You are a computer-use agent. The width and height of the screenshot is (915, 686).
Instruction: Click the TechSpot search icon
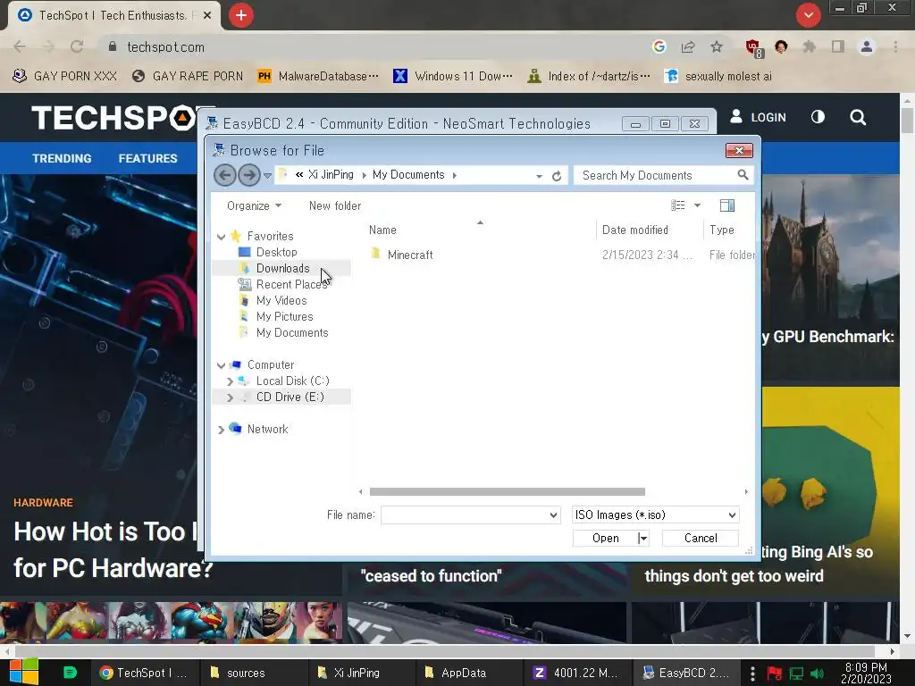[x=858, y=117]
